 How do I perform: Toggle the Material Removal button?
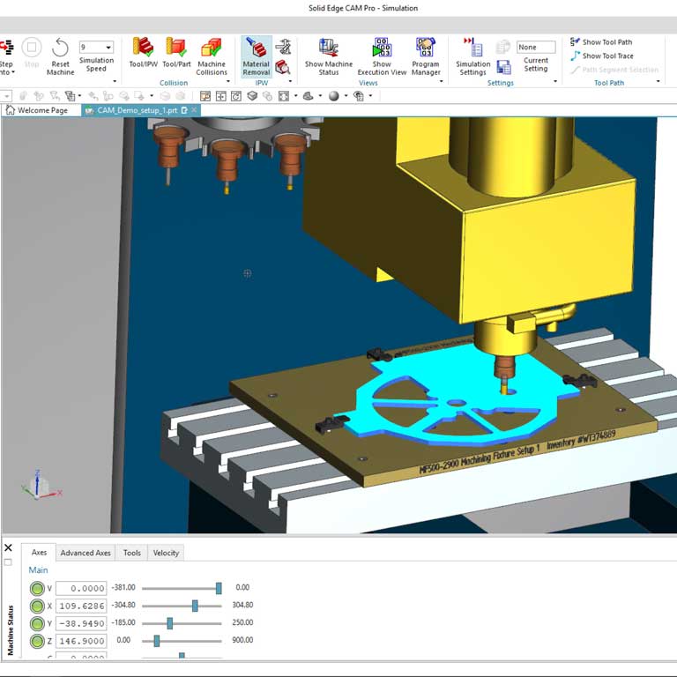(x=257, y=56)
